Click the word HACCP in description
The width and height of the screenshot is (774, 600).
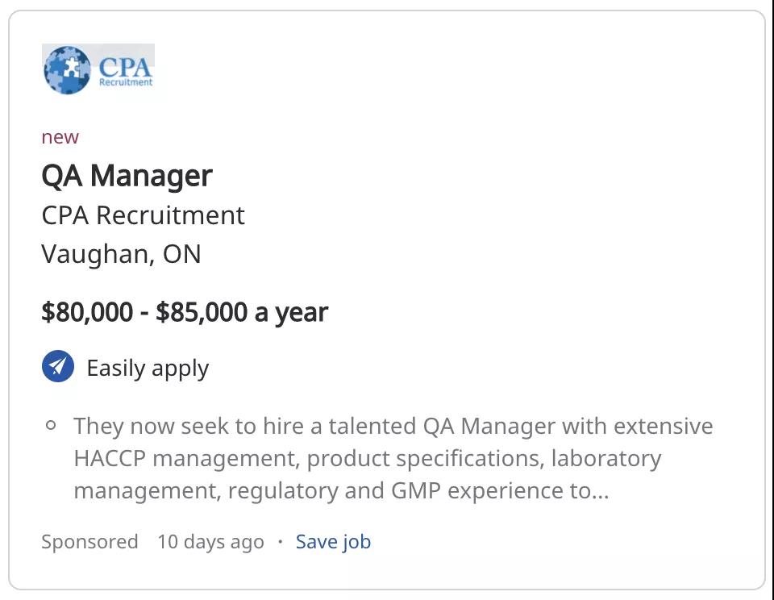(110, 458)
